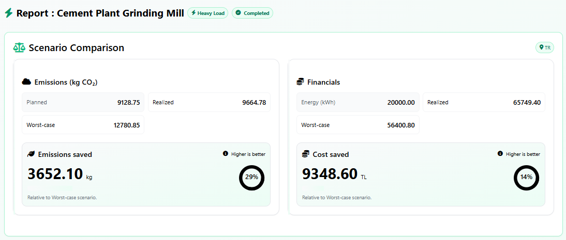Screen dimensions: 566x240
Task: Click the Heavy Load badge
Action: 207,13
